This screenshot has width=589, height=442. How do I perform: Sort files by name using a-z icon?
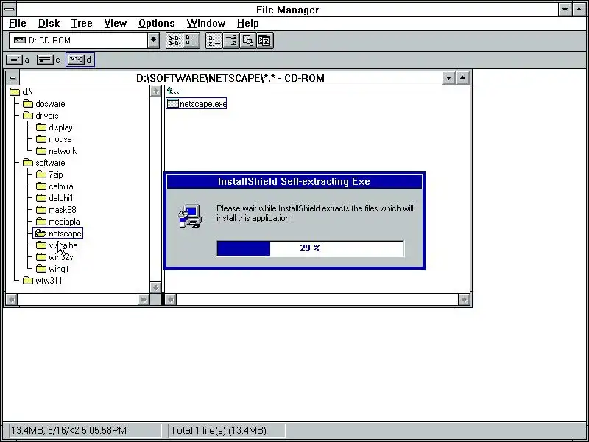coord(214,41)
